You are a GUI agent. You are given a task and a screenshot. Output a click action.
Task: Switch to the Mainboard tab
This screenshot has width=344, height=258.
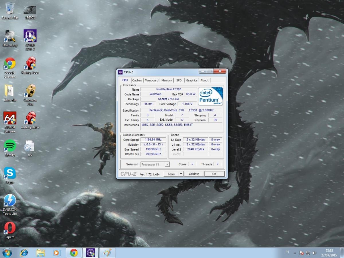click(x=152, y=80)
